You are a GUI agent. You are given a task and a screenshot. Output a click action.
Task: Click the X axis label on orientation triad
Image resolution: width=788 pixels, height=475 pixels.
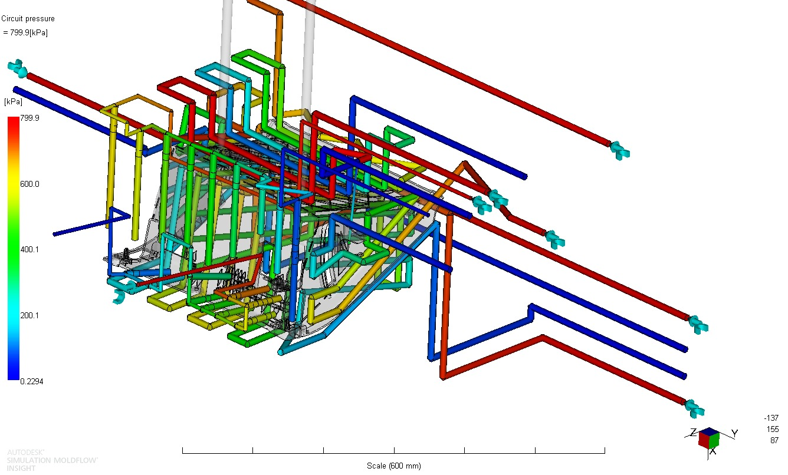(713, 451)
